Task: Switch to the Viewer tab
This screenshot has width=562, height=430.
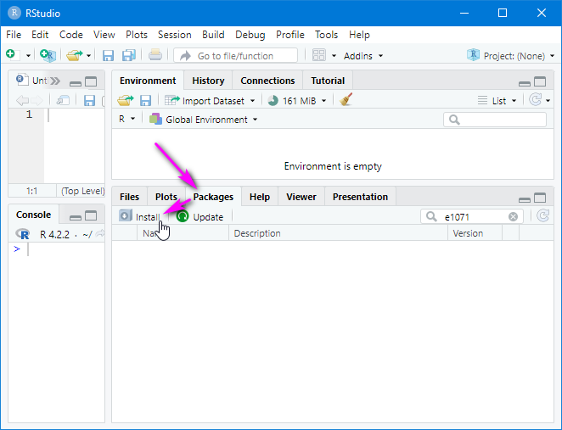Action: coord(301,197)
